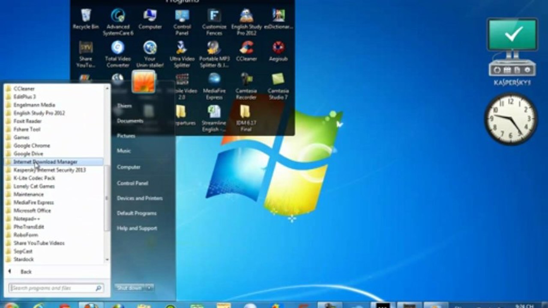Open the Recycle Bin desktop icon

[86, 19]
